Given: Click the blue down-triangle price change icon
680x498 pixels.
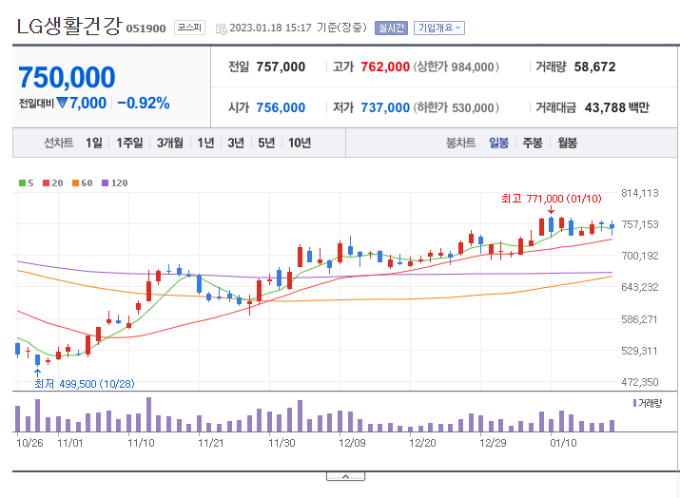Looking at the screenshot, I should [63, 104].
